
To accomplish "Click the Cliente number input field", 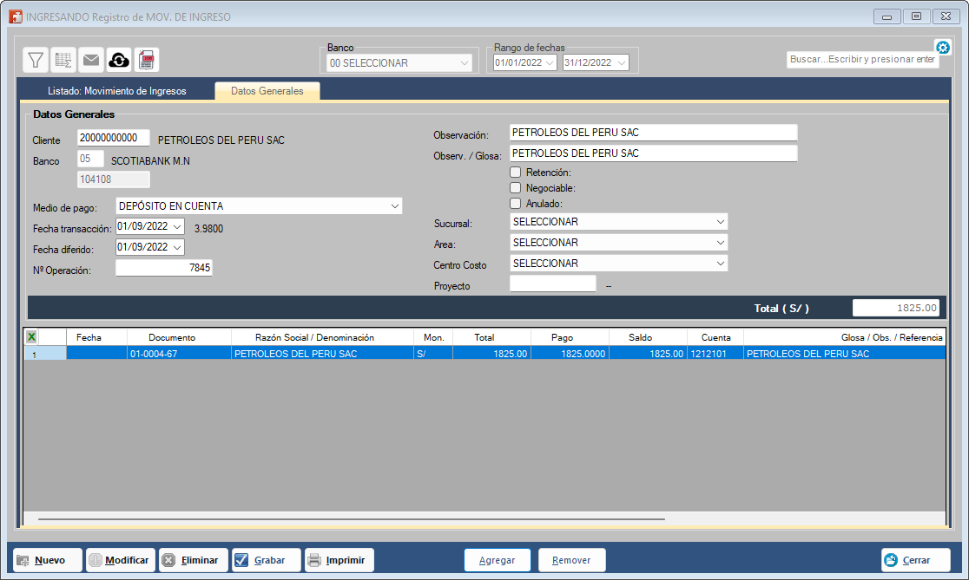I will click(x=114, y=138).
